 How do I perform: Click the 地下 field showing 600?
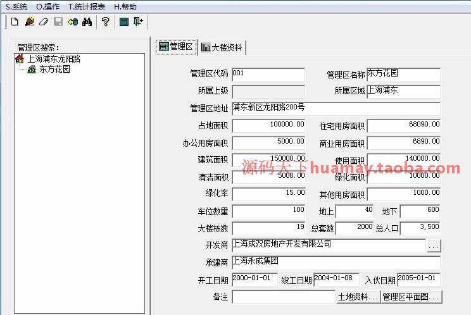click(420, 211)
